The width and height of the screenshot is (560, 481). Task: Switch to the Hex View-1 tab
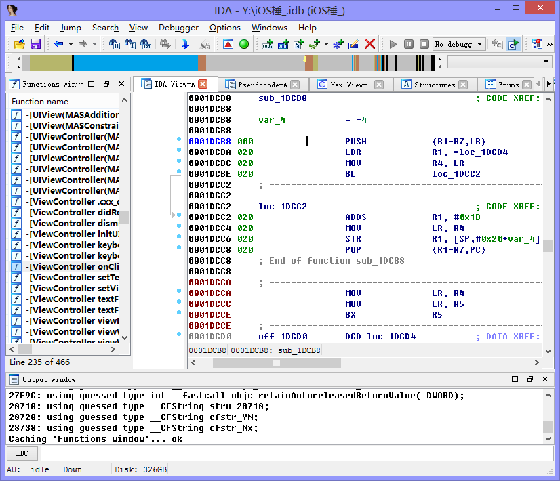(350, 85)
